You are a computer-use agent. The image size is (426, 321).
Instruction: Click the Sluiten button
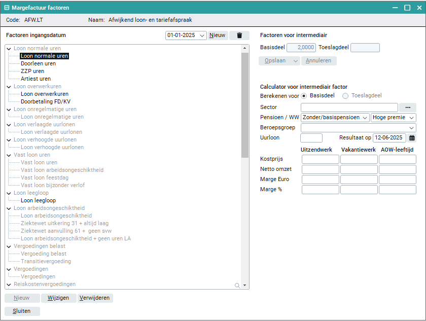(22, 311)
